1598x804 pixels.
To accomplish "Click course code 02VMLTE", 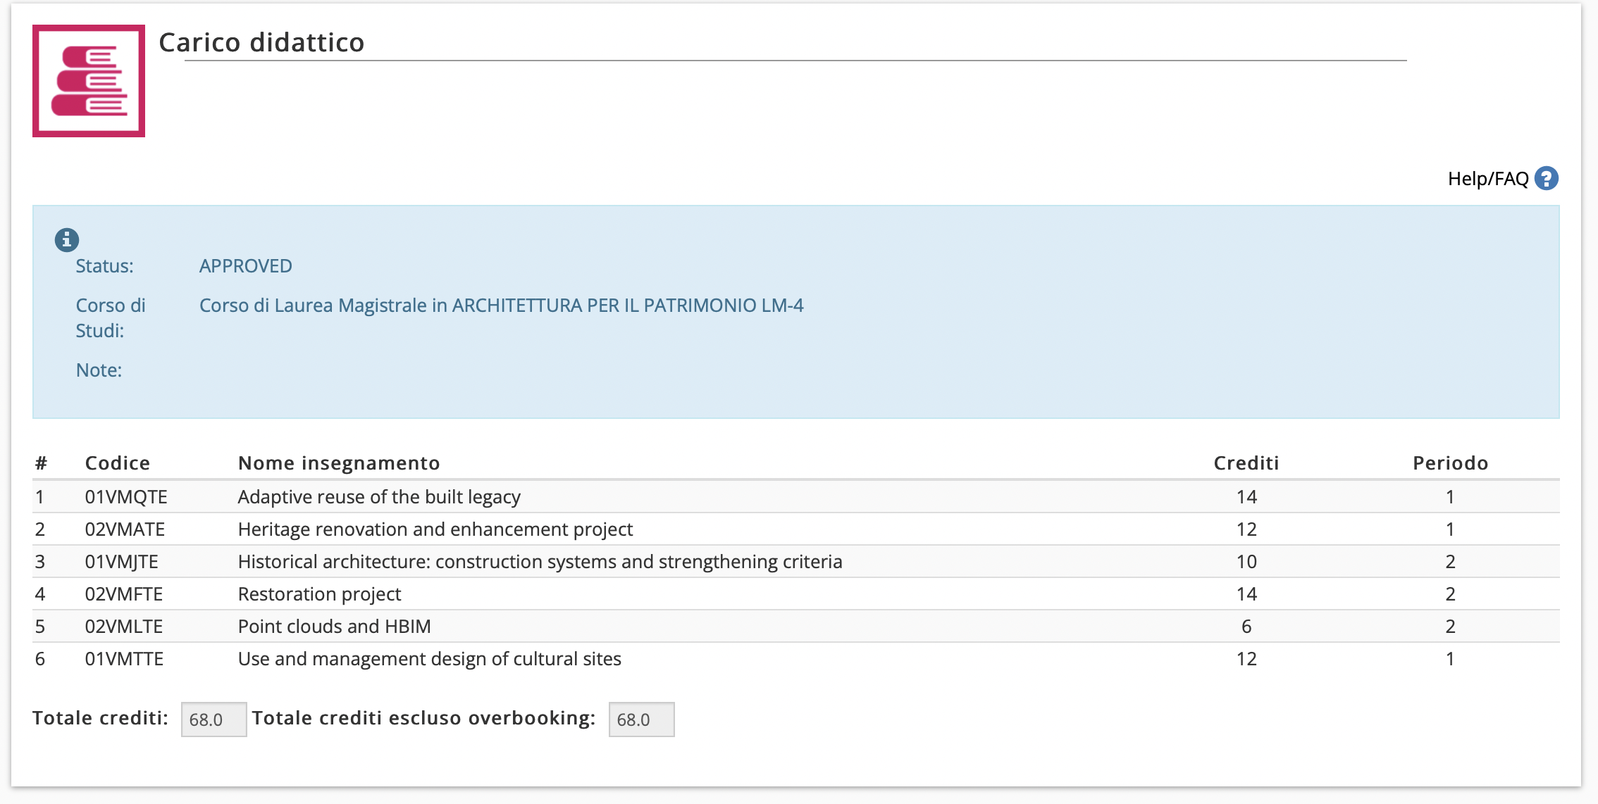I will [124, 627].
